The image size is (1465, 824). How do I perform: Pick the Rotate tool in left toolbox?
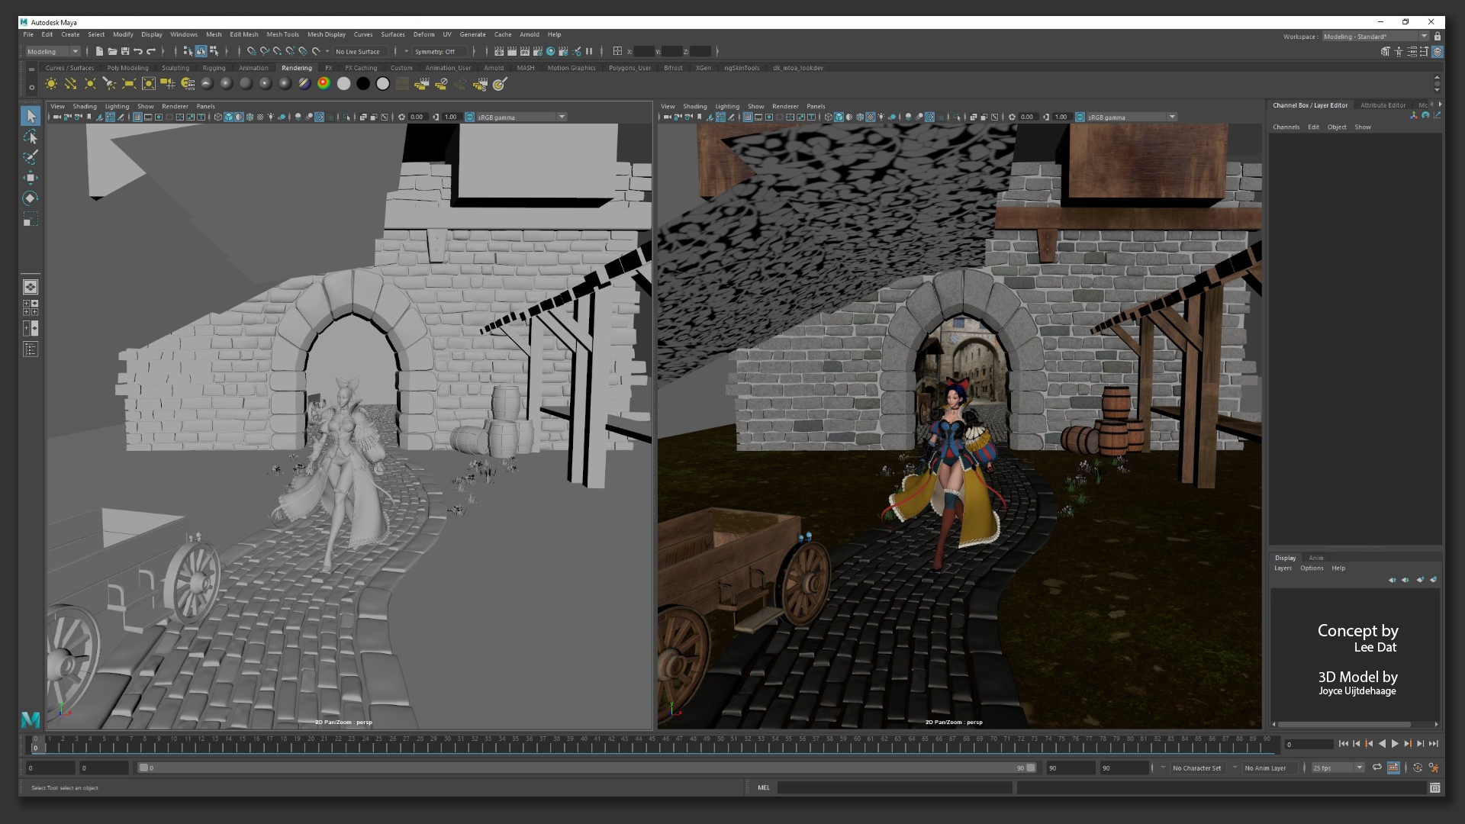(x=31, y=198)
